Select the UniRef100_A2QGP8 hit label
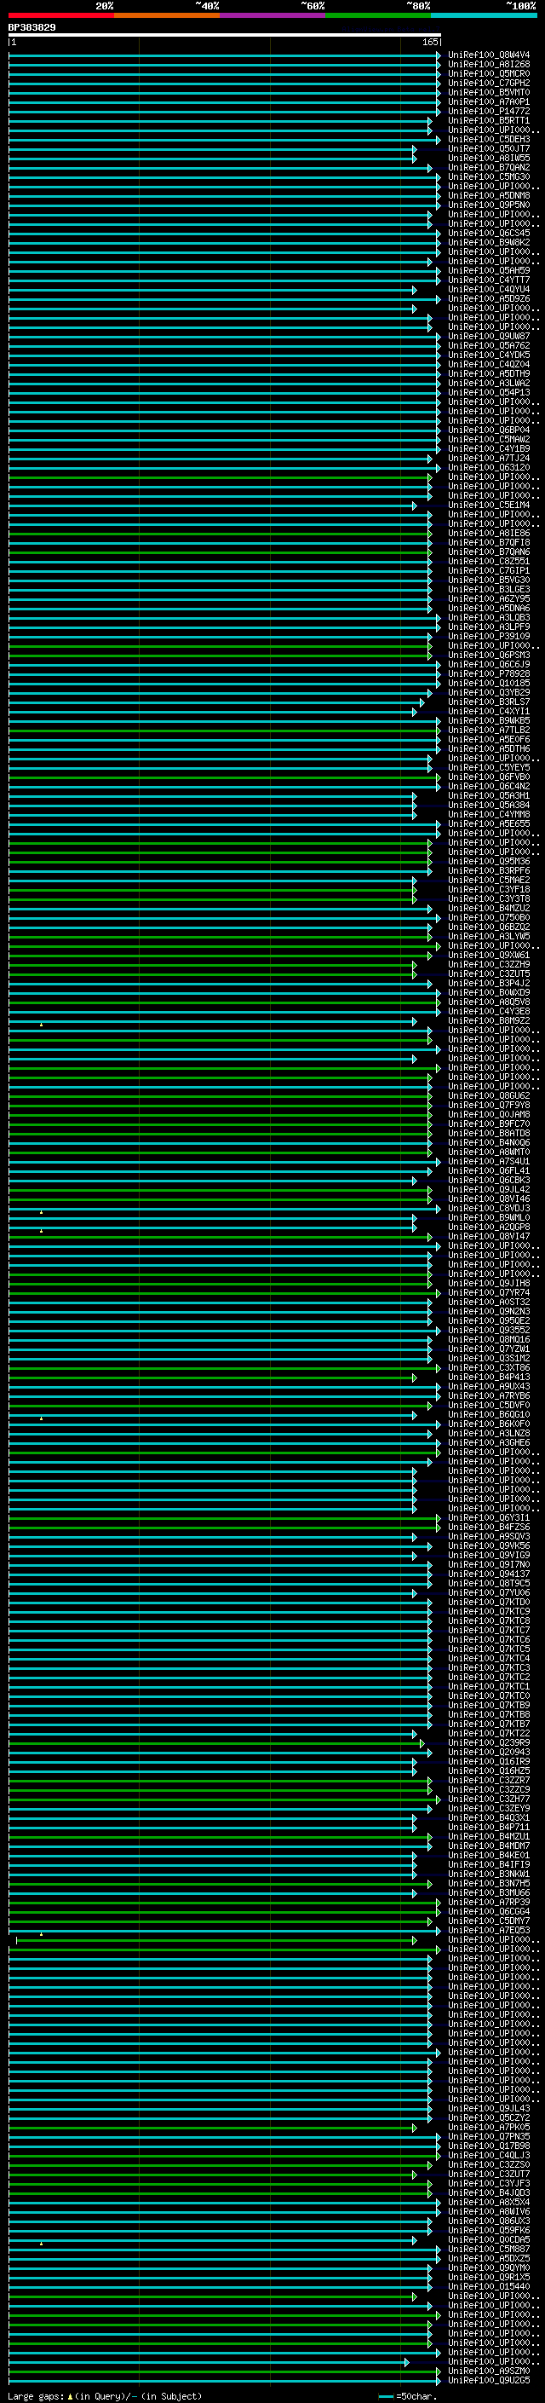 coord(488,1227)
